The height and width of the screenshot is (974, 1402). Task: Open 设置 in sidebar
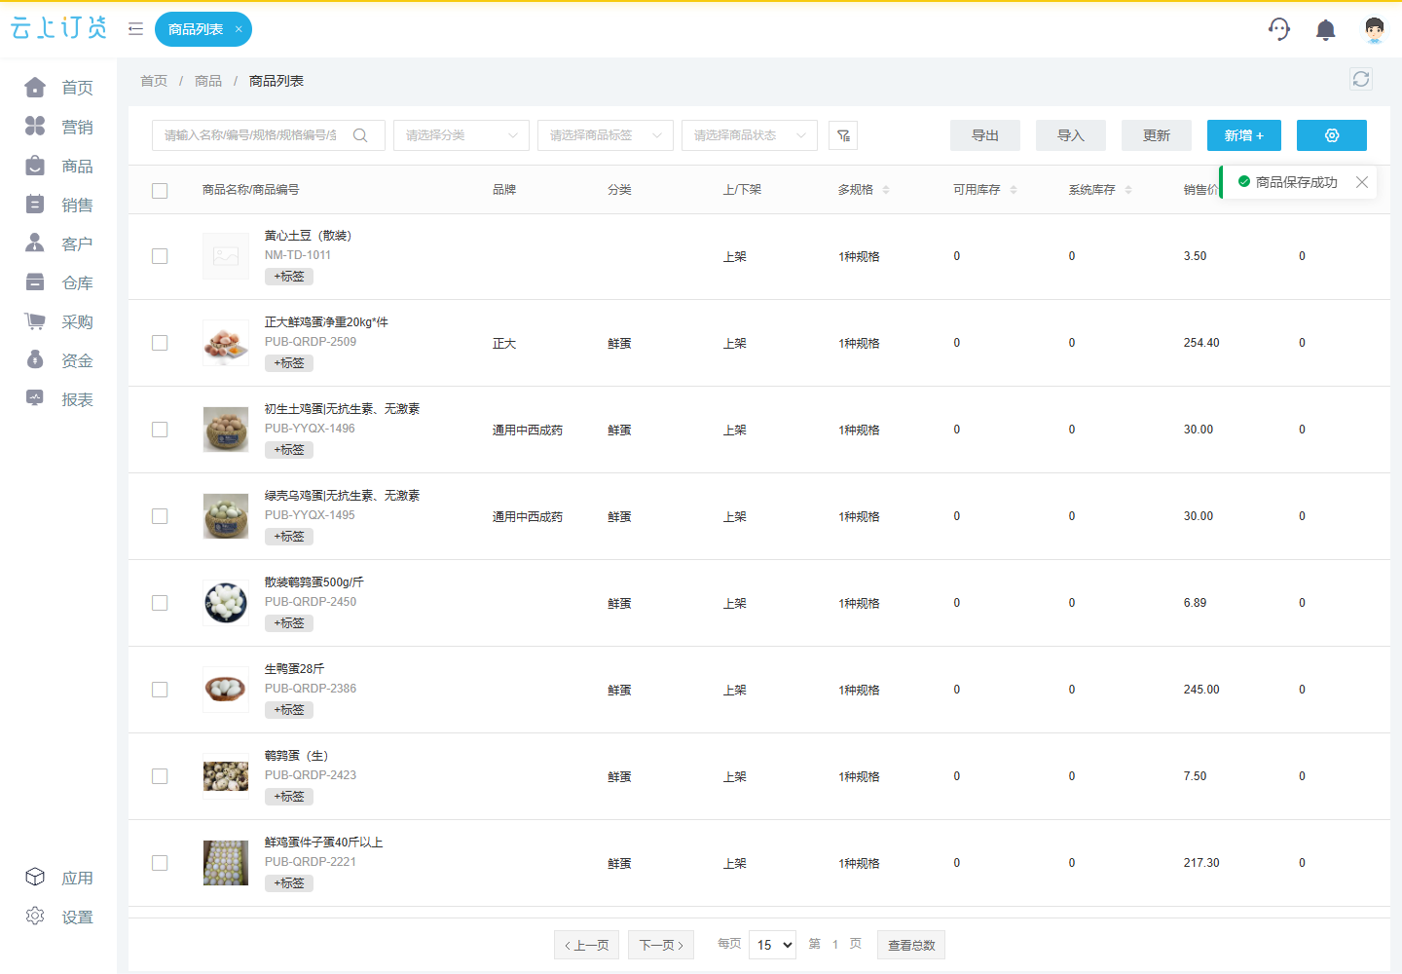click(x=58, y=917)
